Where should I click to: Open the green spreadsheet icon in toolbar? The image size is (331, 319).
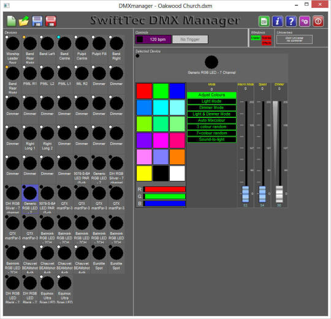264,21
